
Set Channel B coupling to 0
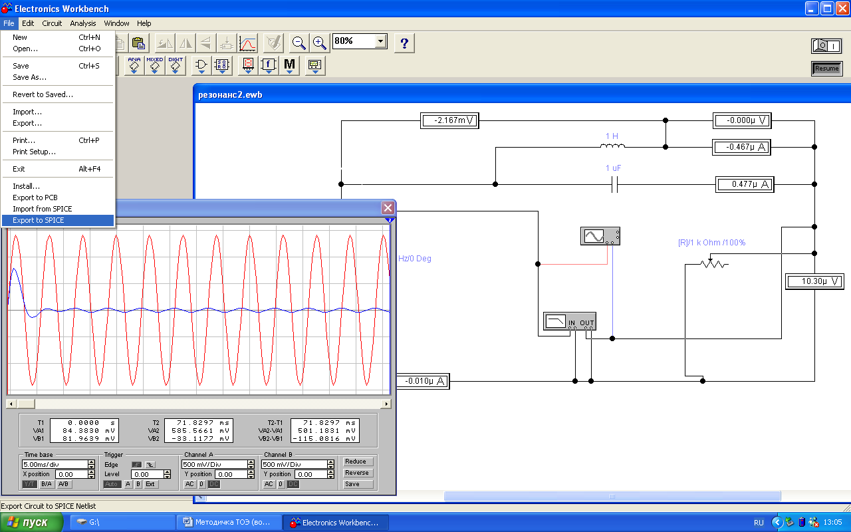(281, 484)
